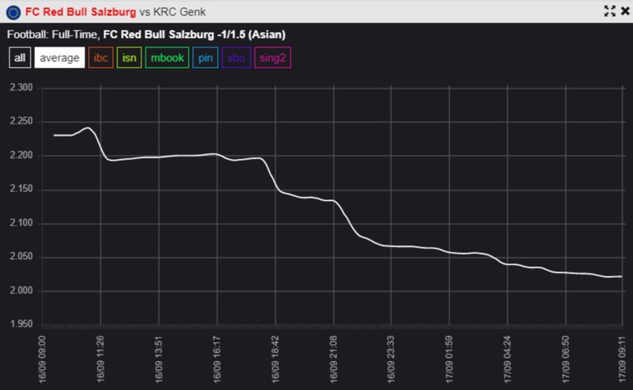Image resolution: width=633 pixels, height=390 pixels.
Task: Click the 16/09 21:08 time label
Action: tap(333, 359)
